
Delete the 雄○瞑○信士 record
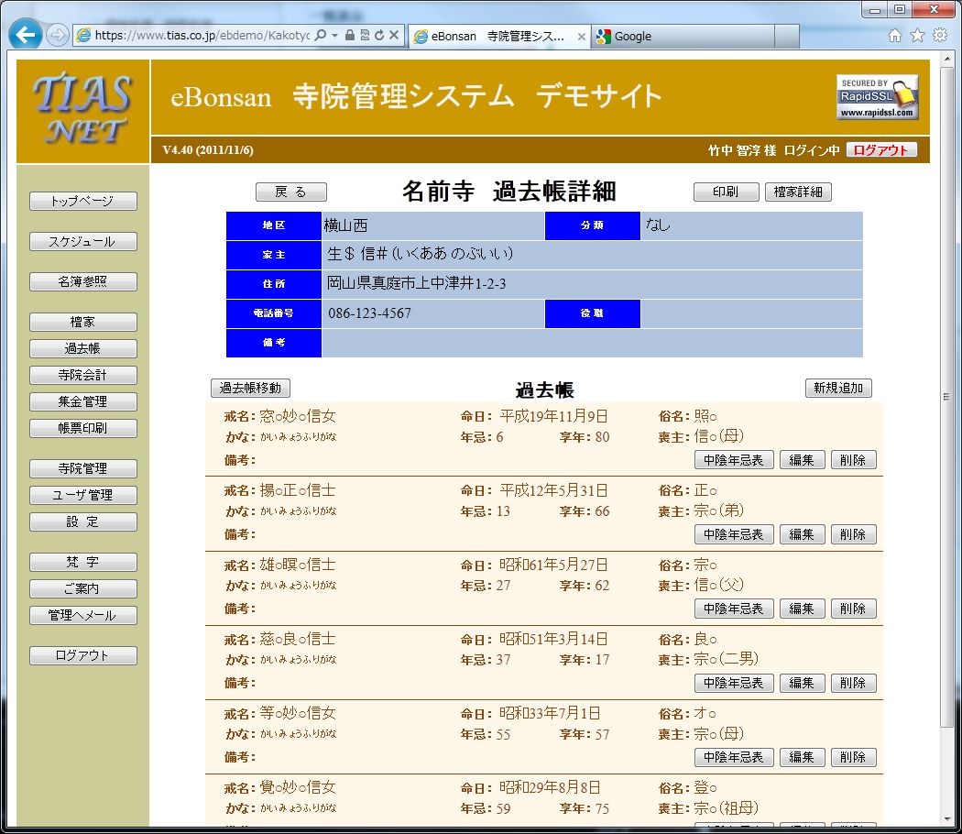[x=853, y=609]
